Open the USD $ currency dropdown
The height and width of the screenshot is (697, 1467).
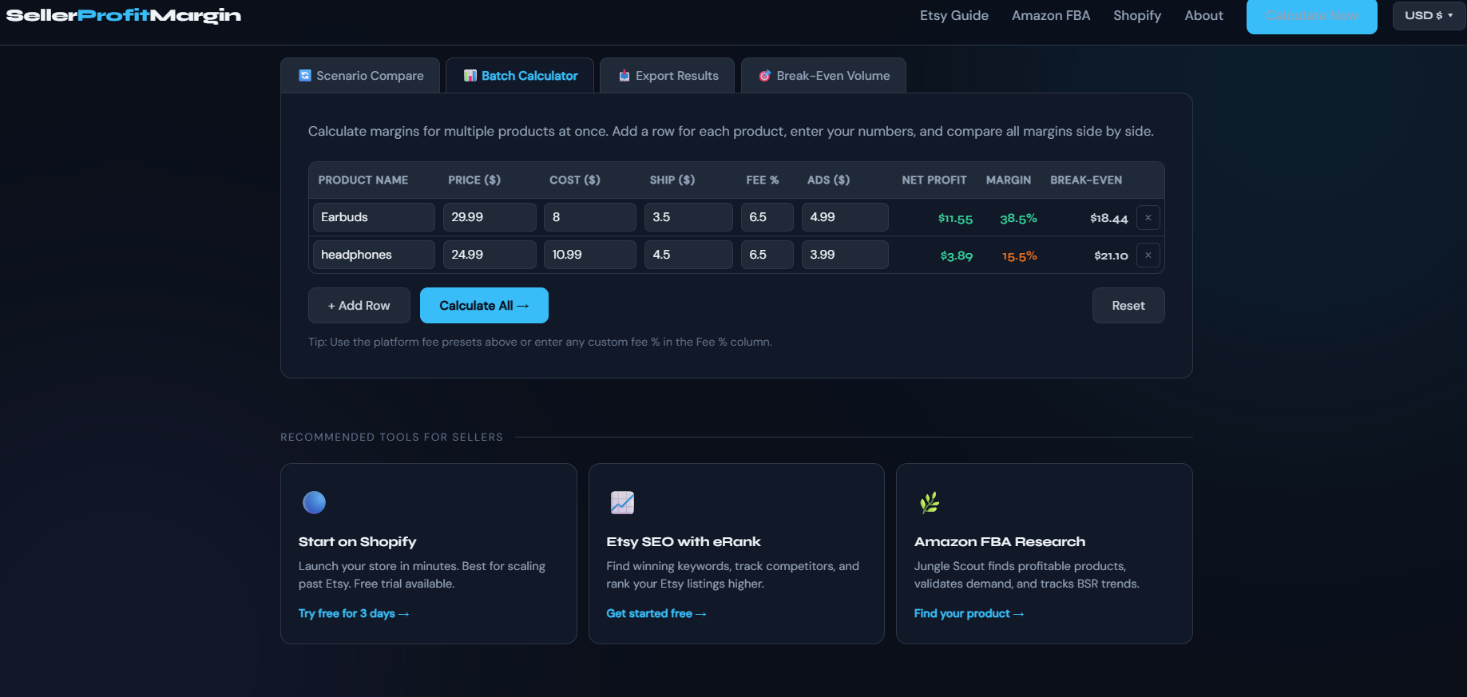coord(1429,15)
